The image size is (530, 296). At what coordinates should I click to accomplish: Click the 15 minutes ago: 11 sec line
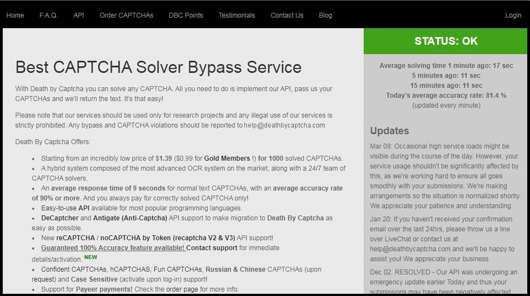[446, 86]
